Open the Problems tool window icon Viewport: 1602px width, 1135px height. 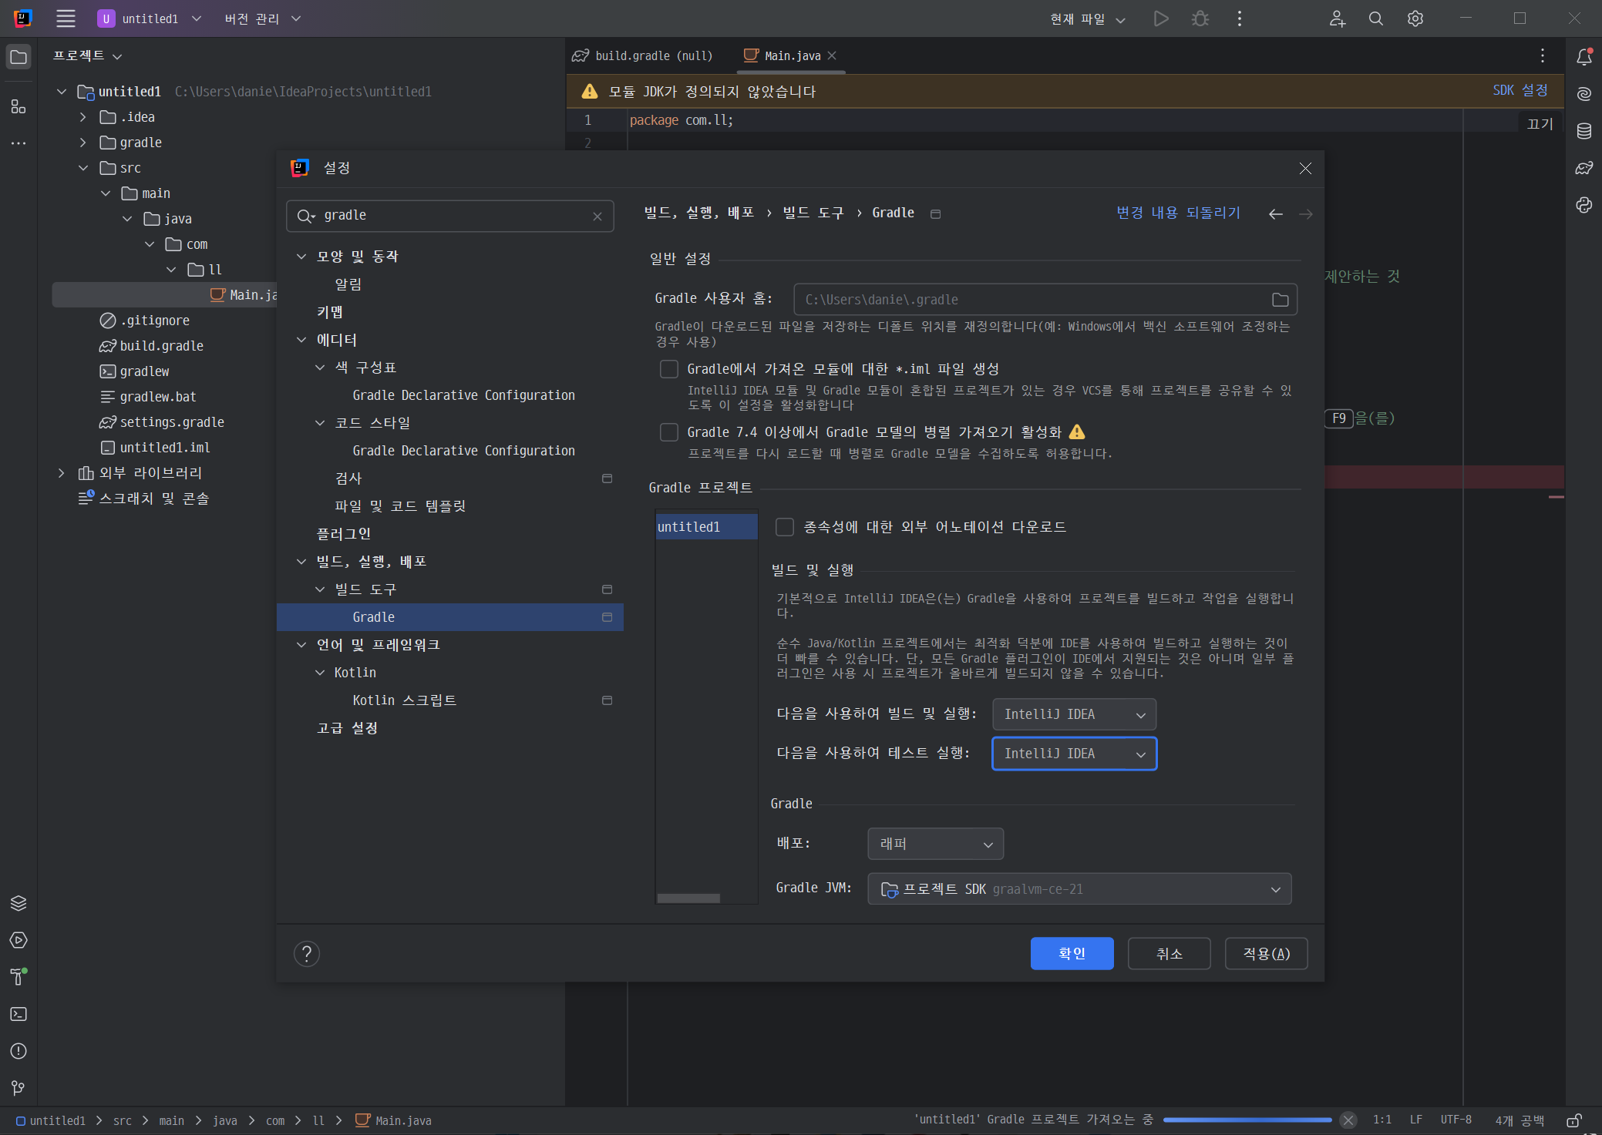tap(19, 1051)
